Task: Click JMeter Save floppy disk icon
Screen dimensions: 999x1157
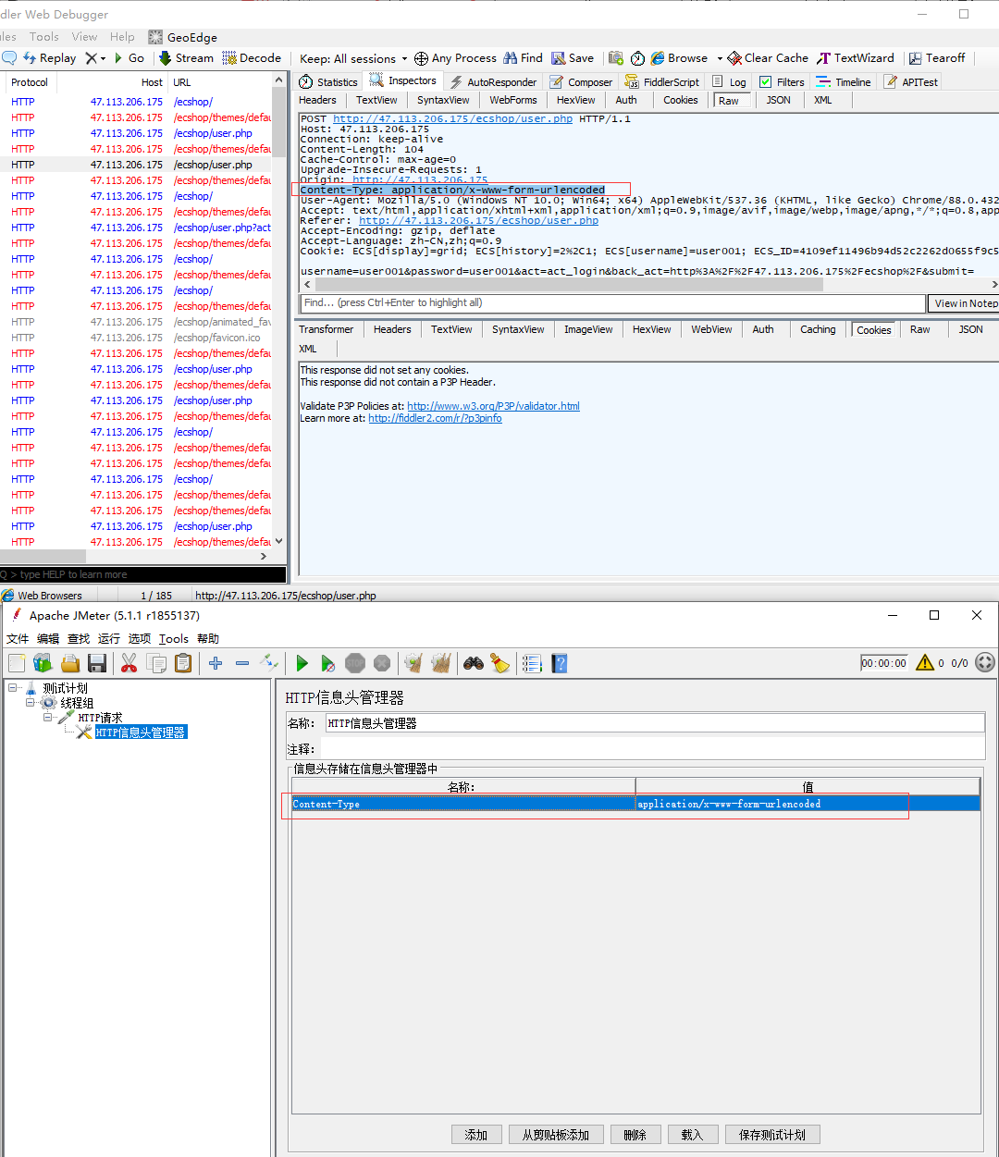Action: [97, 663]
